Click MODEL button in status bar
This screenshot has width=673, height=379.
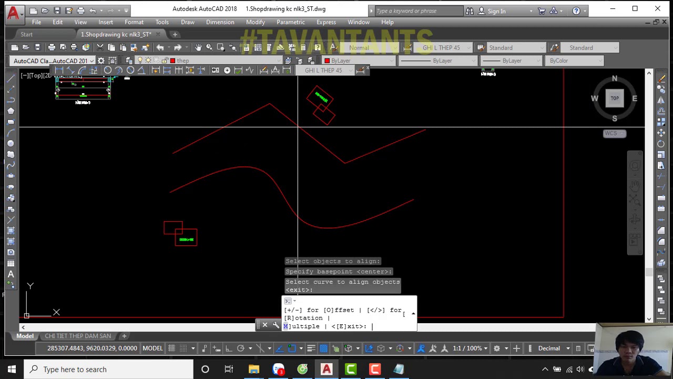coord(152,348)
